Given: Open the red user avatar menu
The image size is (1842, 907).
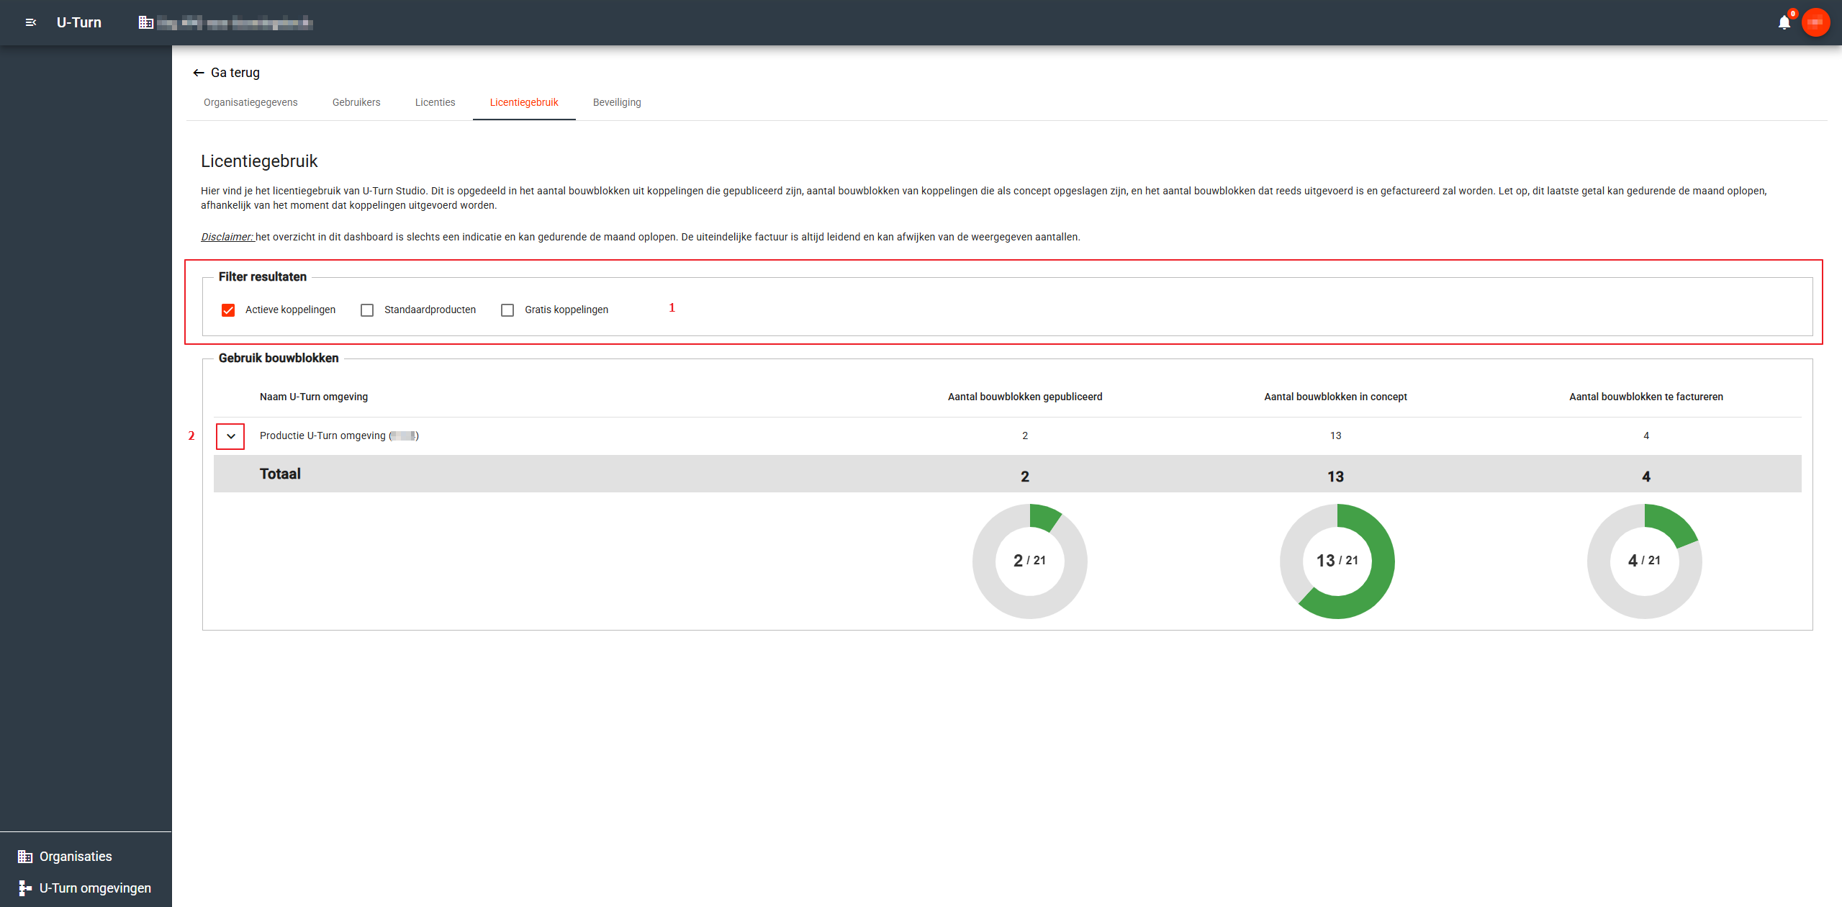Looking at the screenshot, I should pos(1815,22).
